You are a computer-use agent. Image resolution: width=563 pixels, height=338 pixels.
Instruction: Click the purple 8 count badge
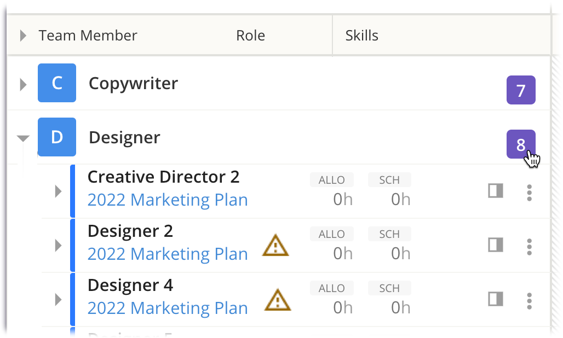point(520,144)
